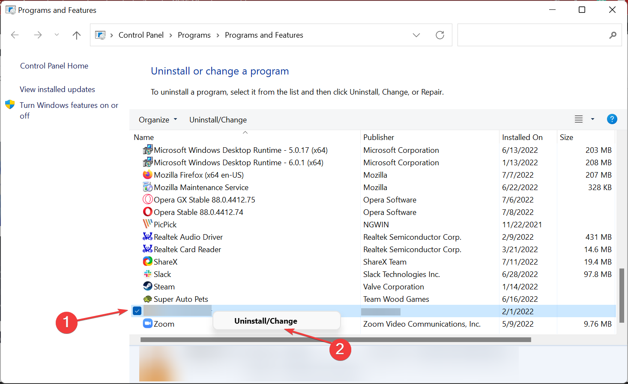Open Control Panel Home link
Image resolution: width=628 pixels, height=384 pixels.
click(54, 66)
